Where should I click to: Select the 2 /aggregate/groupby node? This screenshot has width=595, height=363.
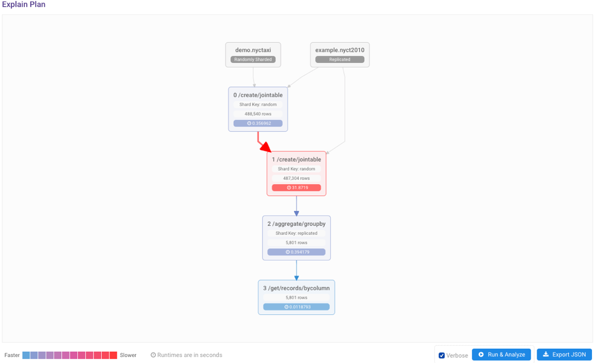click(296, 224)
